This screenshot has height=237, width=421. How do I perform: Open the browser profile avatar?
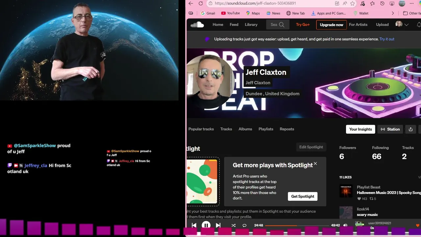click(x=402, y=3)
